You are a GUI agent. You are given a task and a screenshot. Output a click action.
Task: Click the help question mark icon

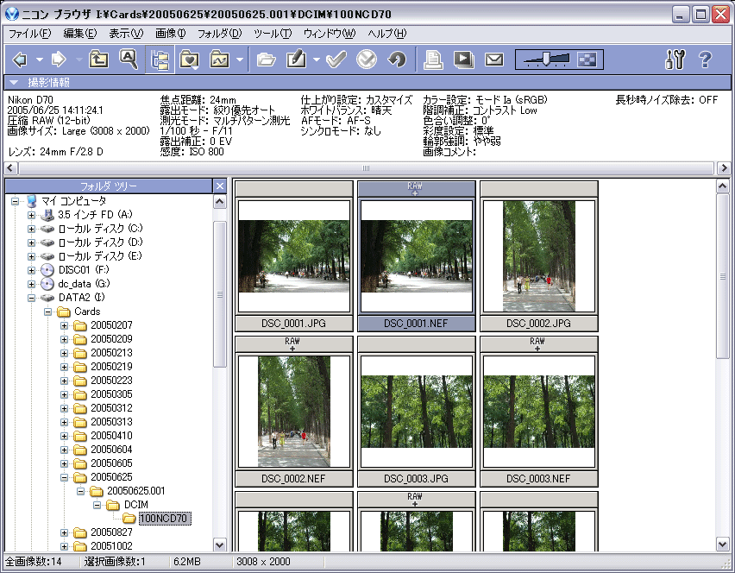pos(705,60)
